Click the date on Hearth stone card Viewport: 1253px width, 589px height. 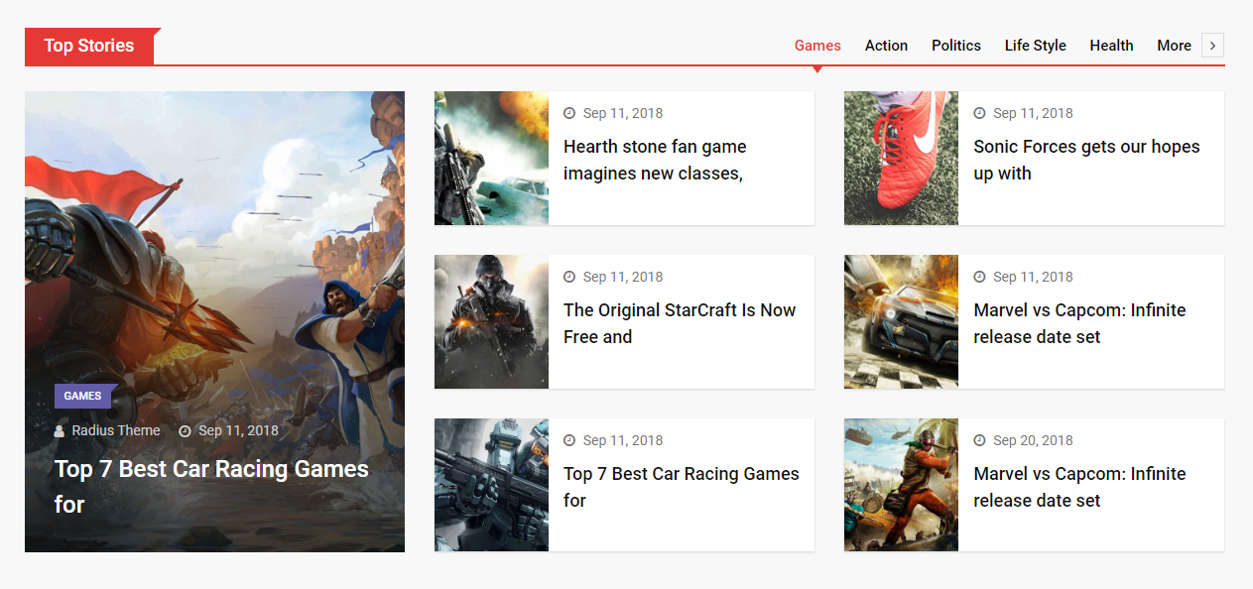[x=623, y=113]
